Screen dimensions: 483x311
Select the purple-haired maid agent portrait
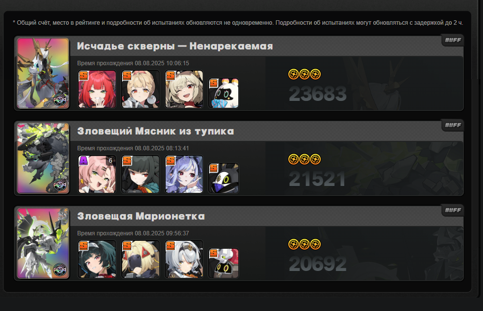pos(184,174)
